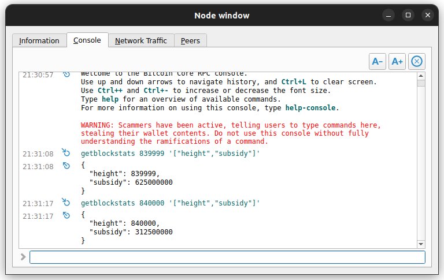Click the bold 'Ctrl++' shortcut text
The height and width of the screenshot is (280, 444).
(110, 91)
